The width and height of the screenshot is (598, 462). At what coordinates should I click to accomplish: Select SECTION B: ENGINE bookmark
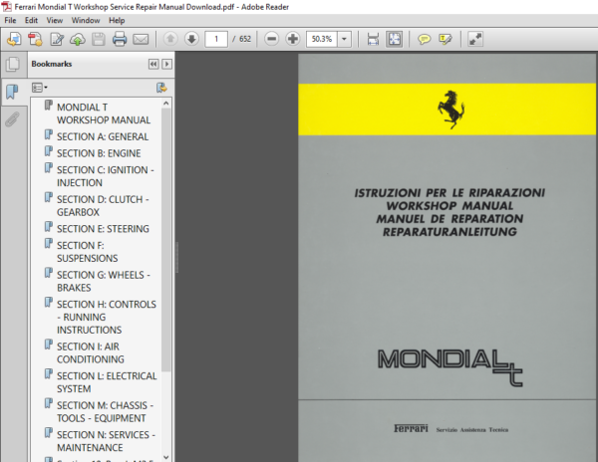(x=99, y=153)
